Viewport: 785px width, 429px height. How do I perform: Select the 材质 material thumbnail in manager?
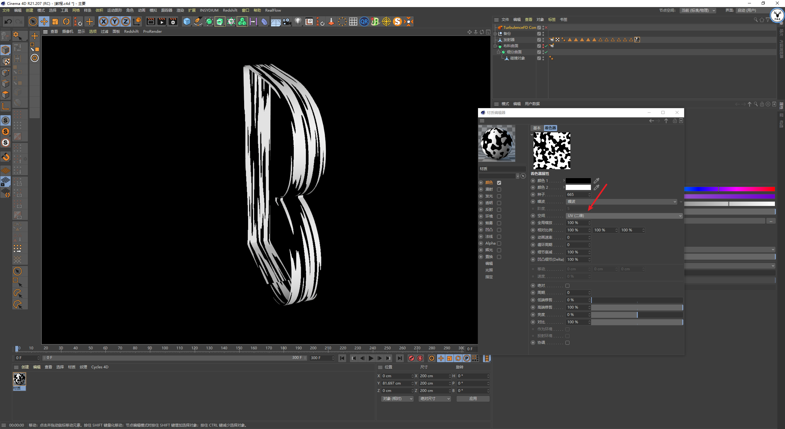[x=19, y=379]
